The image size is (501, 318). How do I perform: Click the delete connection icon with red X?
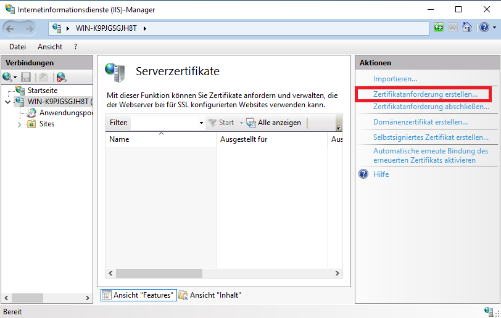pos(61,77)
